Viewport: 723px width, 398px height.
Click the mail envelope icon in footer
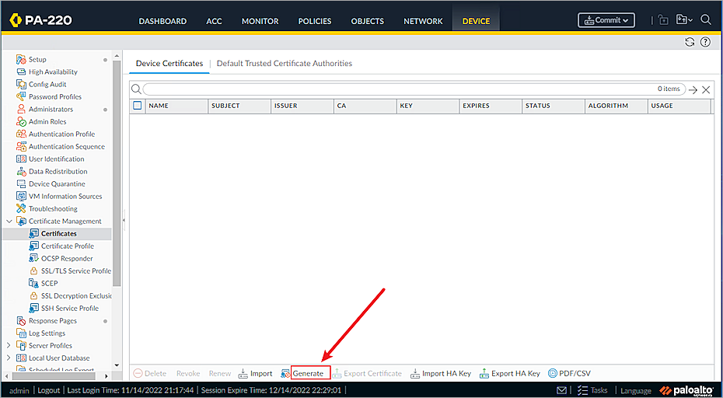tap(561, 390)
